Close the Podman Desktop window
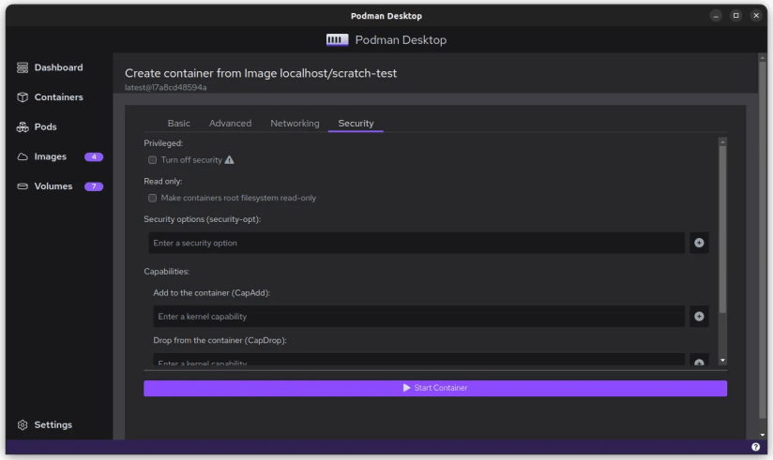Screen dimensions: 773x460 756,16
